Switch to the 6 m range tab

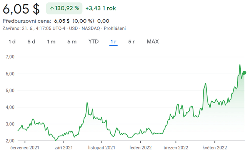click(x=72, y=42)
